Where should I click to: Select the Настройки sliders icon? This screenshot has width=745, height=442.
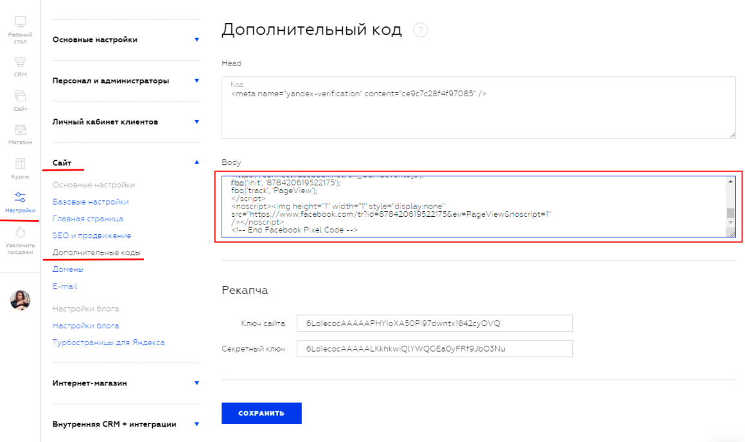[21, 198]
